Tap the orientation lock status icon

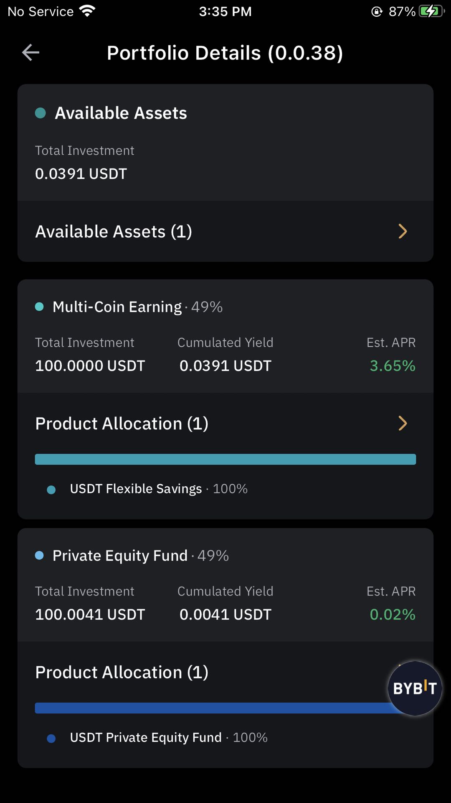point(377,12)
